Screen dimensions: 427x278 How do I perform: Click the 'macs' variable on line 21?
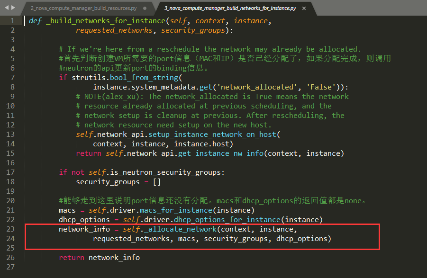(x=67, y=211)
